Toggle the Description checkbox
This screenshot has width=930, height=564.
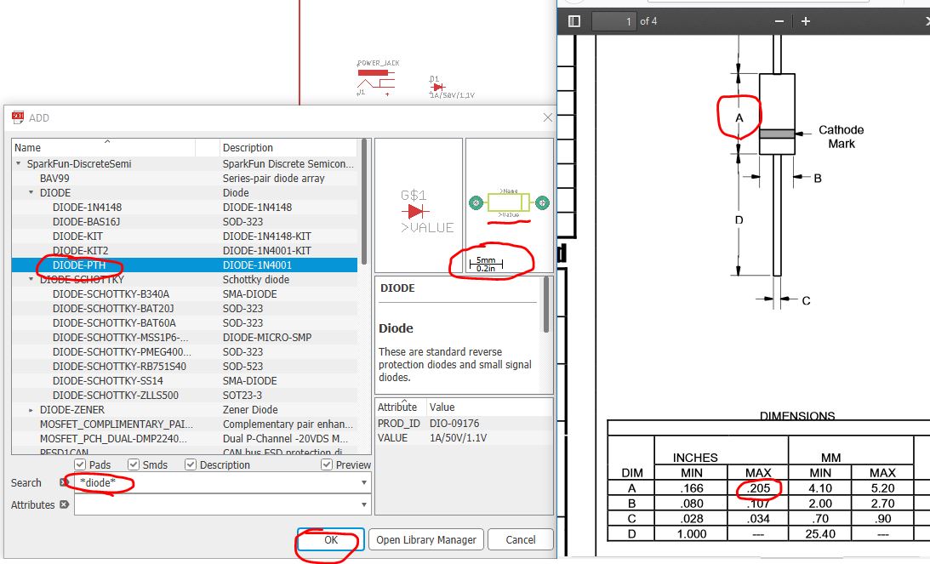pyautogui.click(x=191, y=464)
